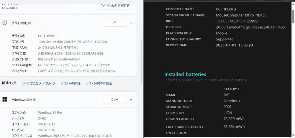Select MouseComputer MPro-NB430 product name
The height and width of the screenshot is (138, 295).
241,15
